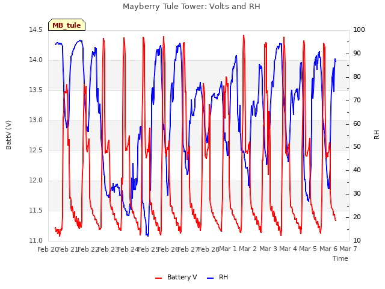Click the Mar 1 date label
385x289 pixels.
tap(228, 249)
